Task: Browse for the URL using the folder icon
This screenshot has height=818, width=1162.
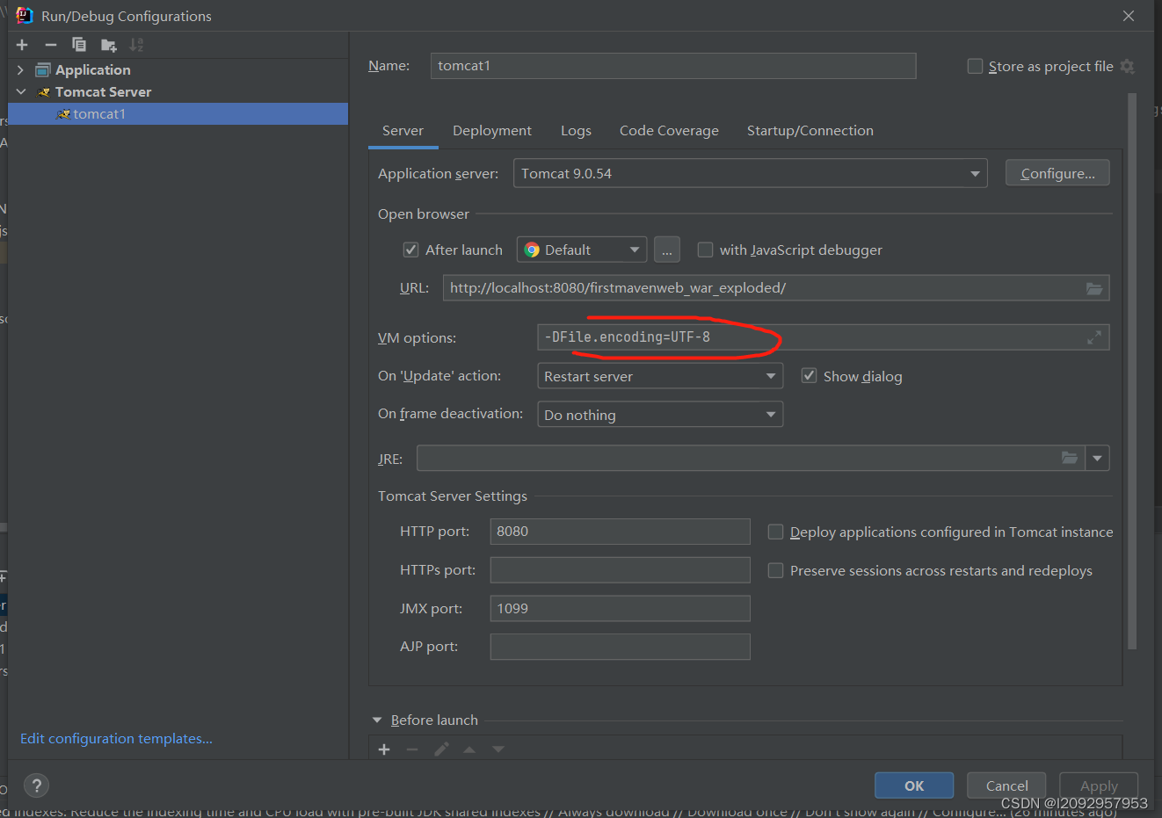Action: click(1094, 288)
